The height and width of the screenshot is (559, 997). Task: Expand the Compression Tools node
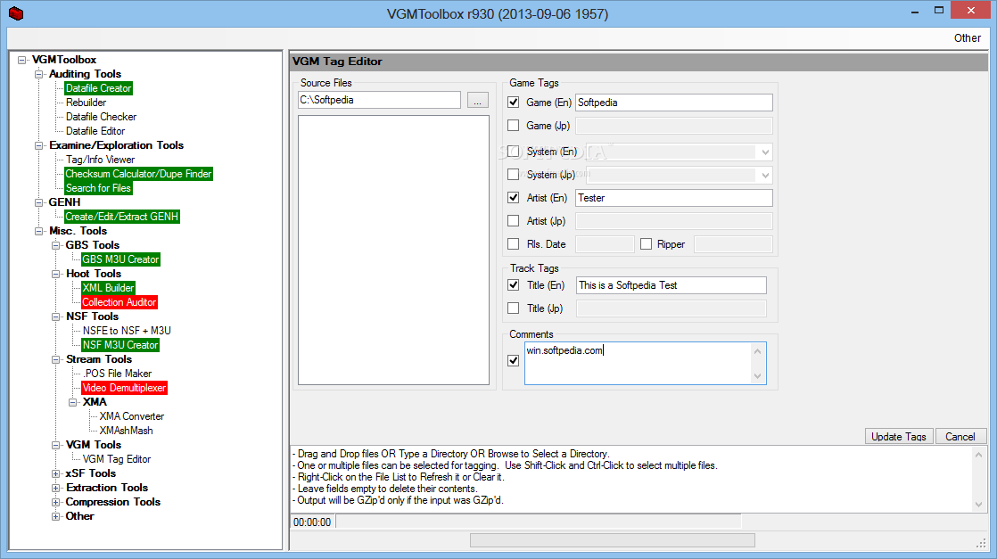pyautogui.click(x=56, y=503)
